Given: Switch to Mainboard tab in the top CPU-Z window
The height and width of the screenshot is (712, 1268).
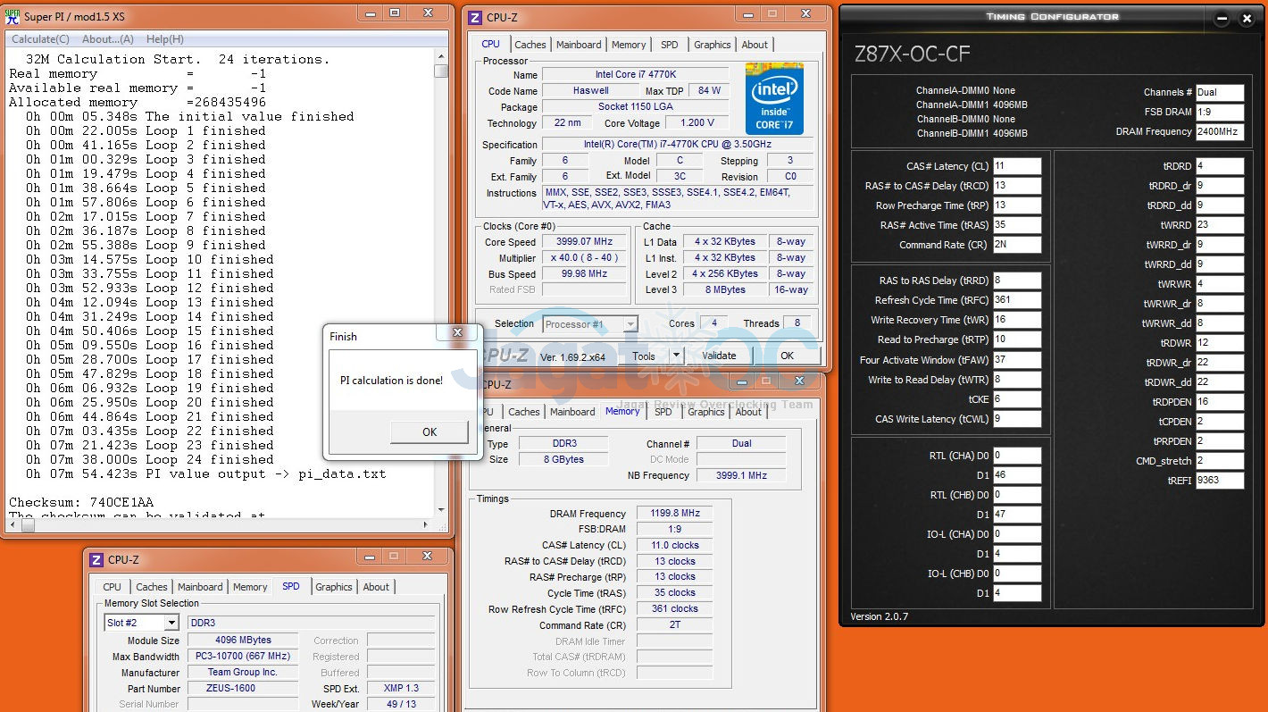Looking at the screenshot, I should click(579, 45).
